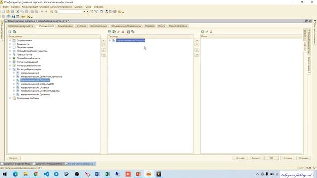317x178 pixels.
Task: Open the Отладка menu
Action: tap(44, 7)
